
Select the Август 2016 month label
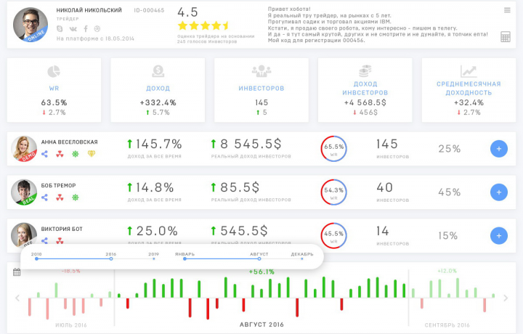point(261,325)
